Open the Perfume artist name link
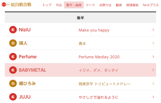 [28, 57]
